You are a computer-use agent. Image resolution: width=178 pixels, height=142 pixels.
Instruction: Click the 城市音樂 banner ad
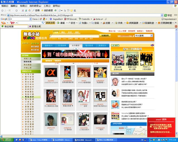click(x=76, y=54)
